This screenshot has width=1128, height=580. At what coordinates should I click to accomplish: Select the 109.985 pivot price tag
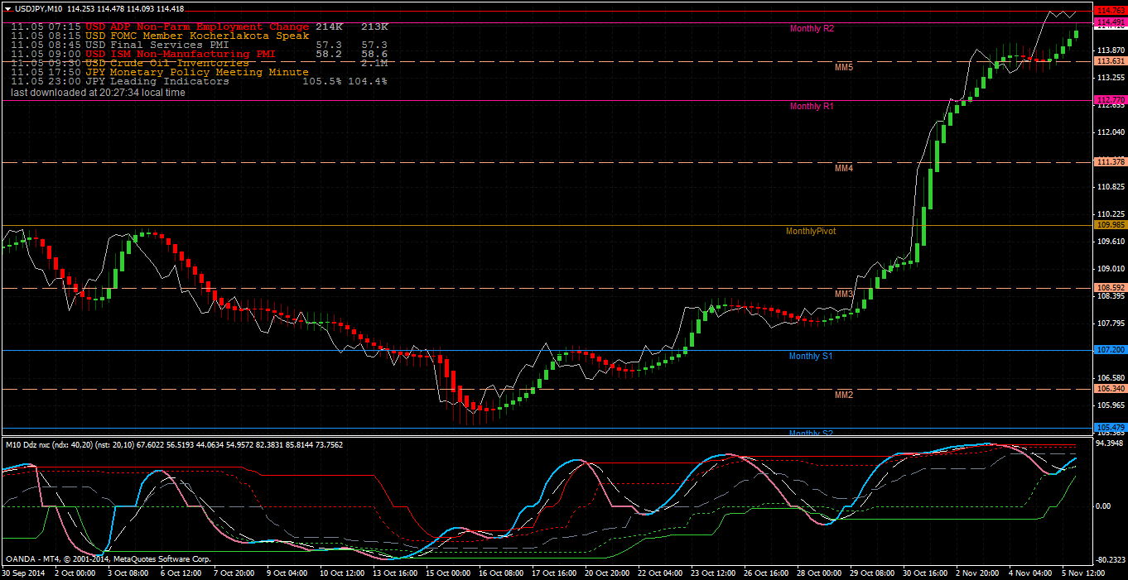pos(1110,225)
